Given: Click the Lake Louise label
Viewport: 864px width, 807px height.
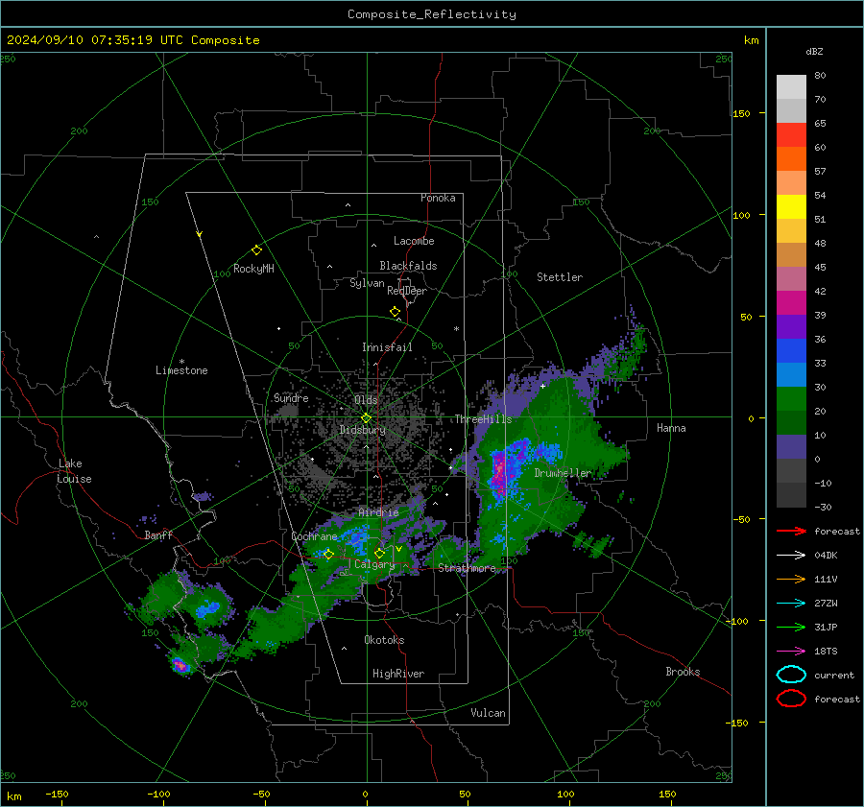Looking at the screenshot, I should (74, 471).
